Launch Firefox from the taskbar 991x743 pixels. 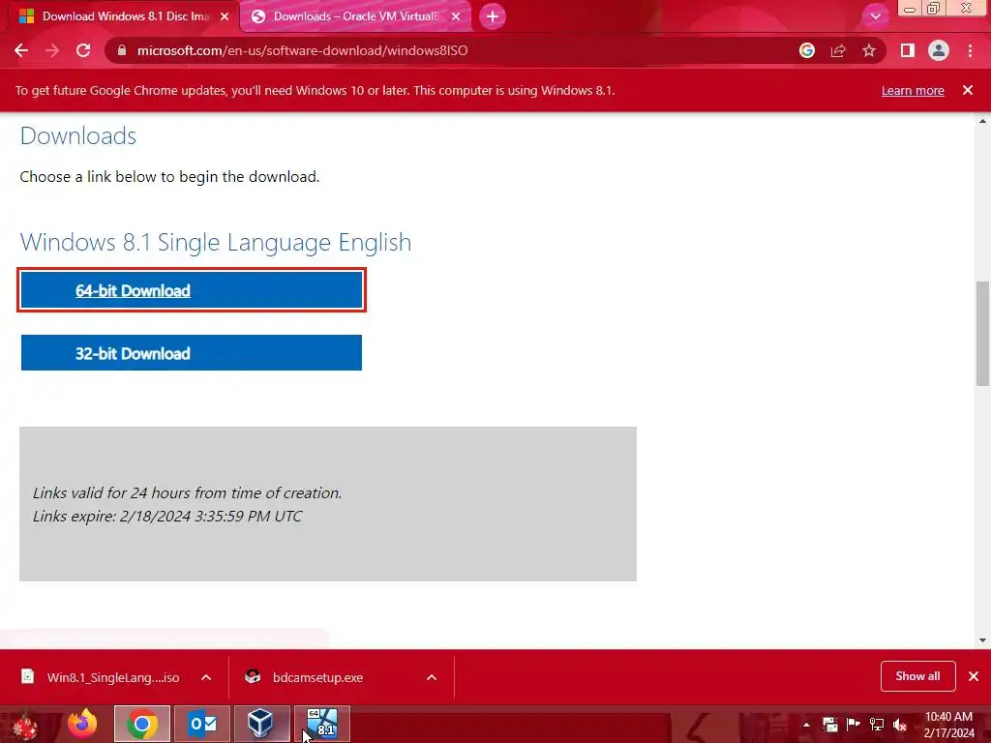[83, 724]
